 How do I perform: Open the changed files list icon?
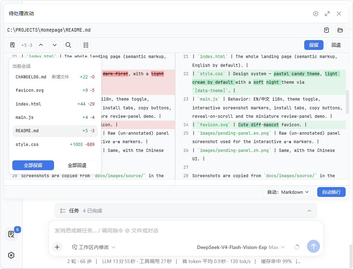click(x=13, y=45)
